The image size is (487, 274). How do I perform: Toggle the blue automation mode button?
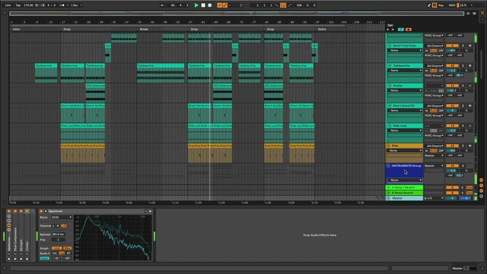pos(401,29)
